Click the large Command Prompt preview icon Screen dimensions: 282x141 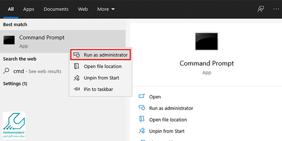pos(207,41)
